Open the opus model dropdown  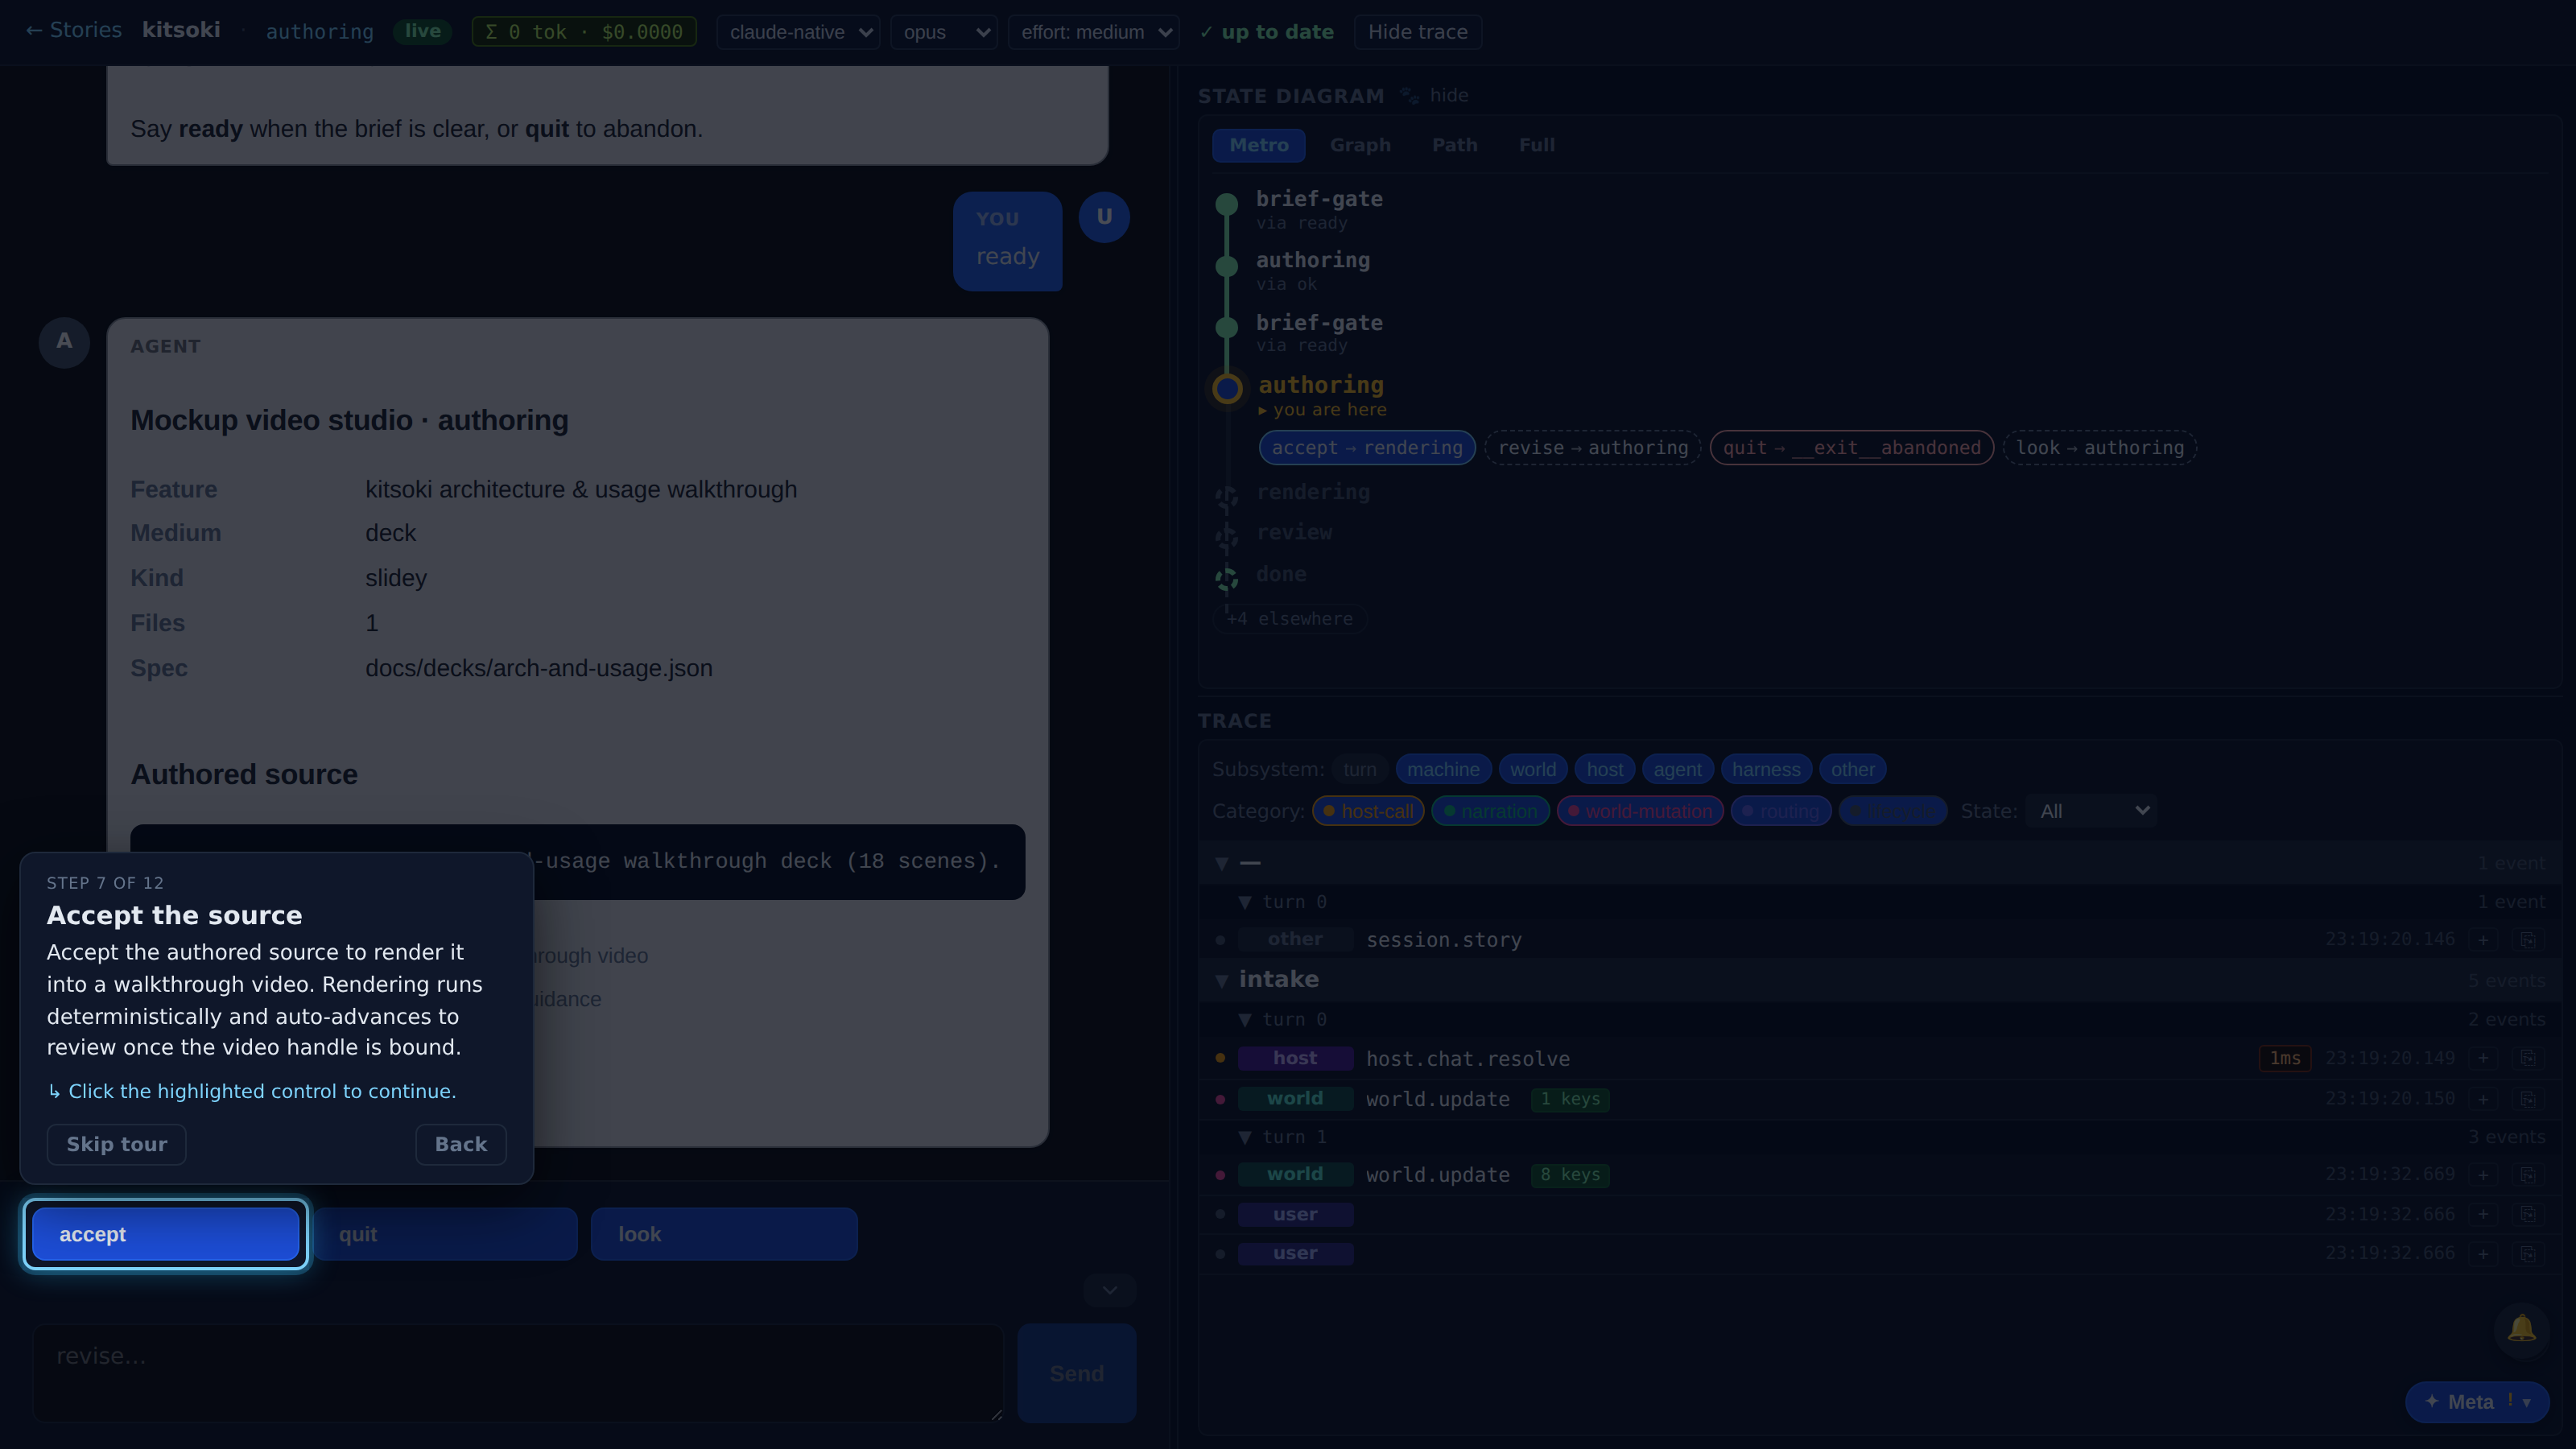pos(944,32)
